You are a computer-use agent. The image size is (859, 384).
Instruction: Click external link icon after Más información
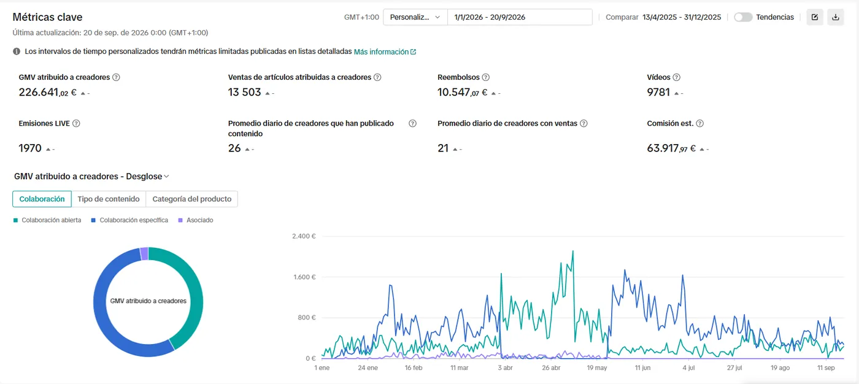click(414, 52)
